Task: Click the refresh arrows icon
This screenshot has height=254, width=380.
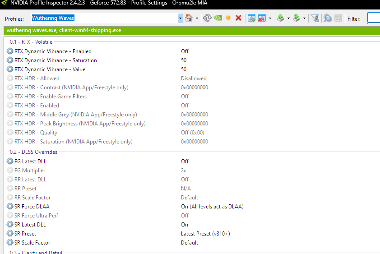Action: pos(207,18)
